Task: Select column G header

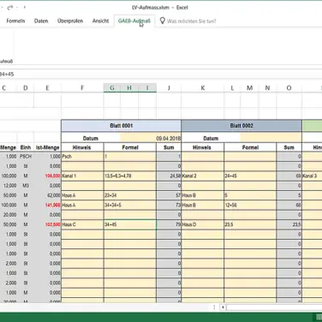Action: pos(112,88)
